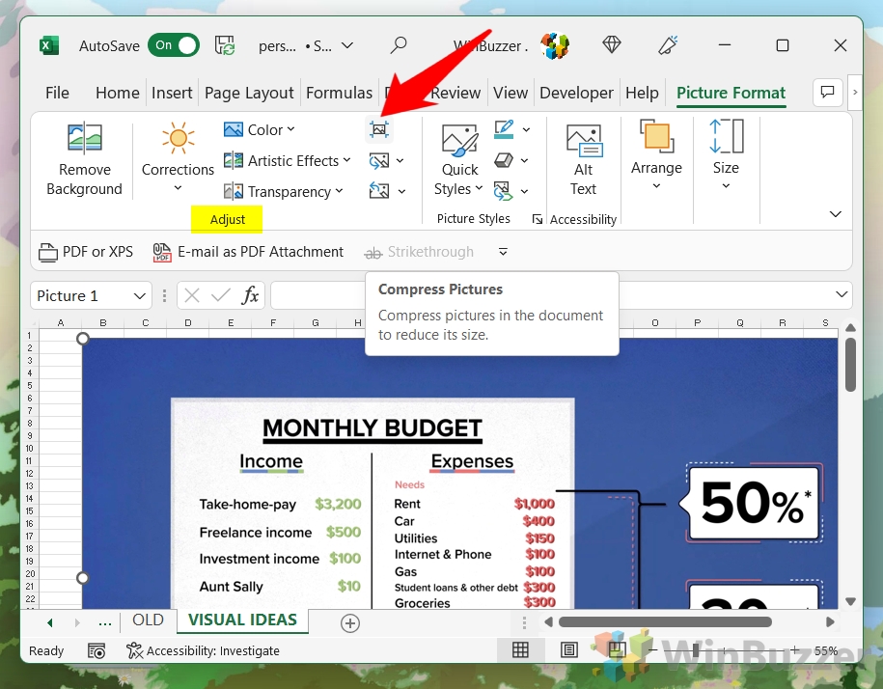Click the PDF or XPS button
Screen dimensions: 883x689
click(x=86, y=252)
